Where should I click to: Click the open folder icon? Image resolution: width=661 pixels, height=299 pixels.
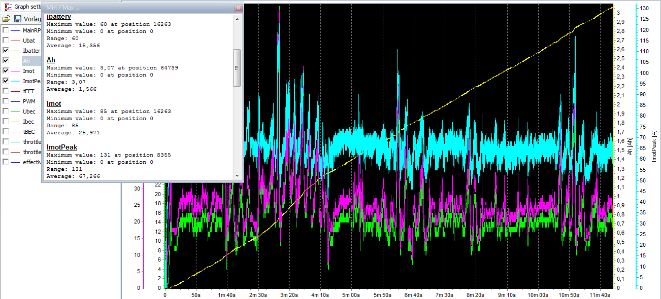click(6, 19)
